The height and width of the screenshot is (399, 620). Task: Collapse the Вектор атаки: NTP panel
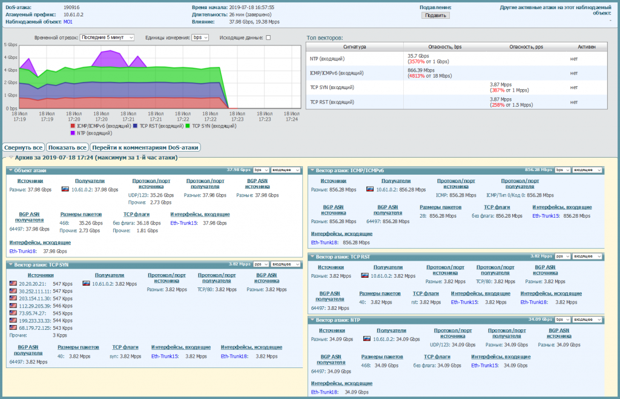point(312,320)
